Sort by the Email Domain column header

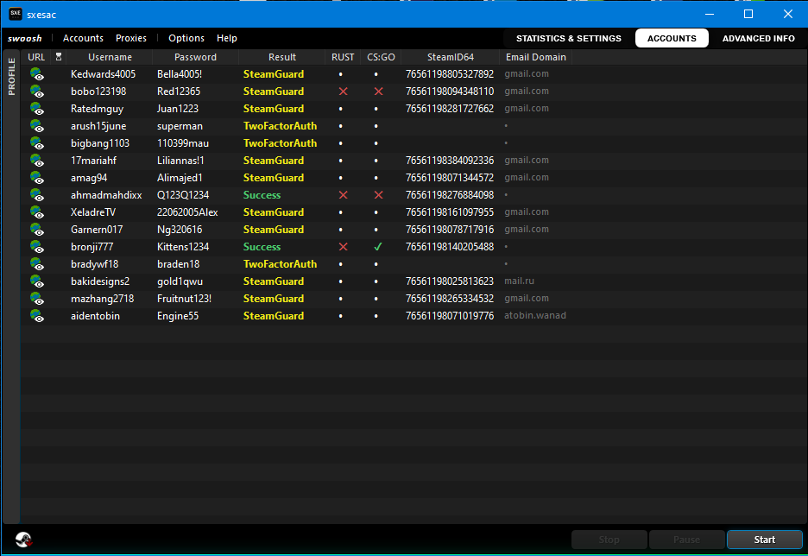click(536, 57)
